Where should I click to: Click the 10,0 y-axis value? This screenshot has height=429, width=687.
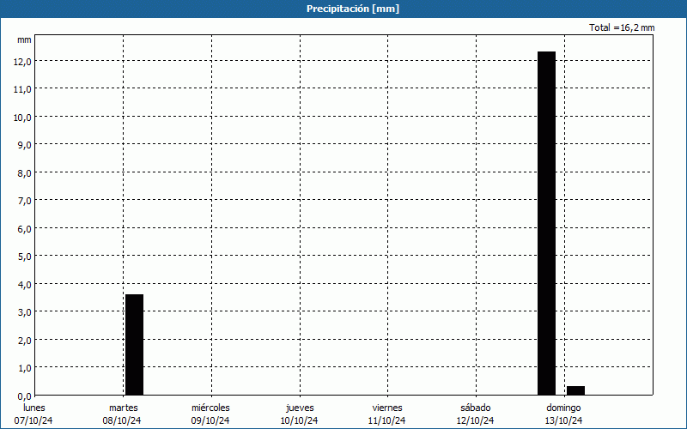coord(23,118)
